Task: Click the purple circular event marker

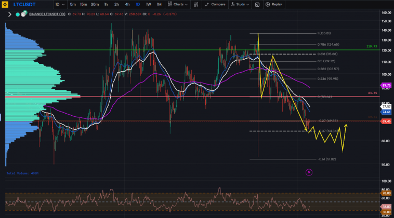Action: tap(309, 172)
